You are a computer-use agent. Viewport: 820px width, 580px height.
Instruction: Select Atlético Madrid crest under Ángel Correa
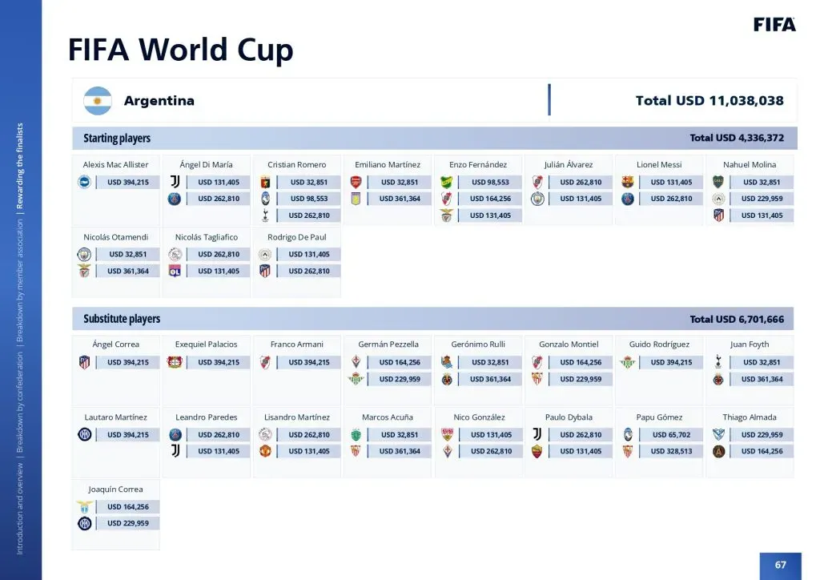coord(84,363)
